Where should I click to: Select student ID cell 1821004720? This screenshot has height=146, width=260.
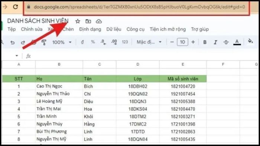tap(183, 86)
